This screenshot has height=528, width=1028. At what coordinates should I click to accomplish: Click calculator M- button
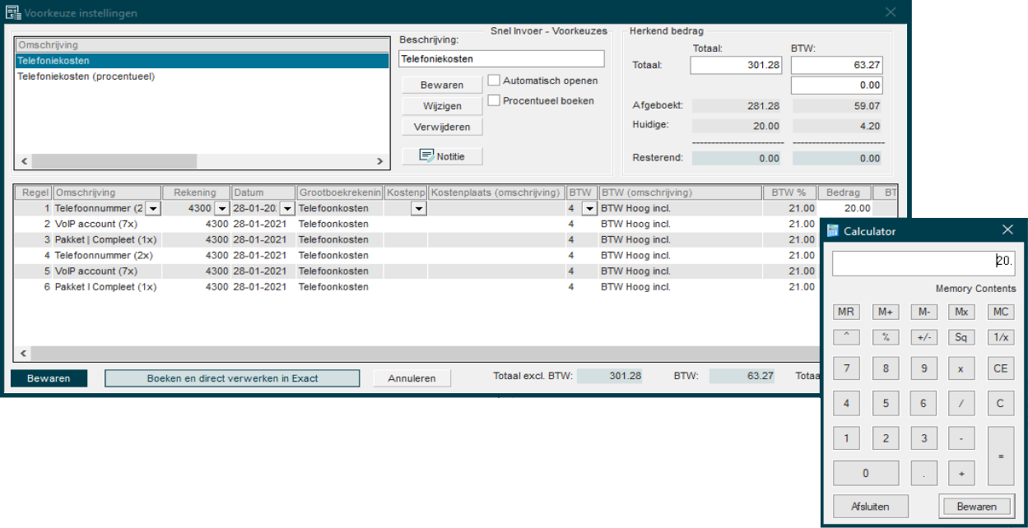point(923,312)
